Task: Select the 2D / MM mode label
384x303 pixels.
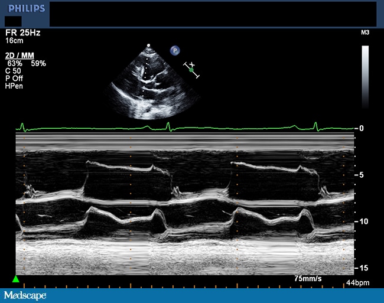Action: pos(19,55)
